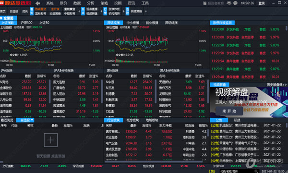Click the plus icon after 研报策略
This screenshot has width=288, height=173.
(146, 12)
